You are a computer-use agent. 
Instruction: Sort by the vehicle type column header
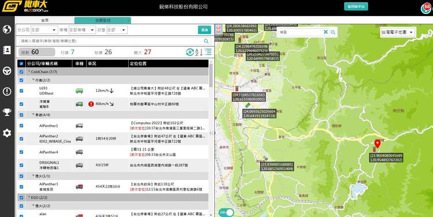80,63
